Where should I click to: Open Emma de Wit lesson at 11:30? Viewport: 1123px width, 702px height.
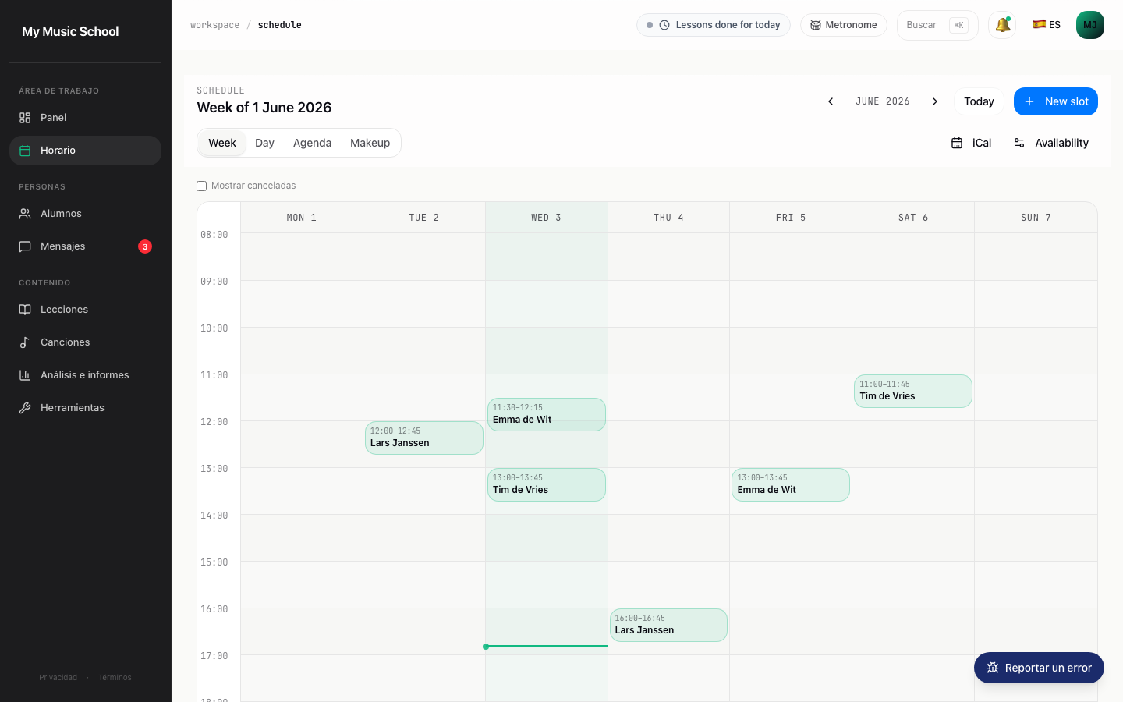(547, 414)
